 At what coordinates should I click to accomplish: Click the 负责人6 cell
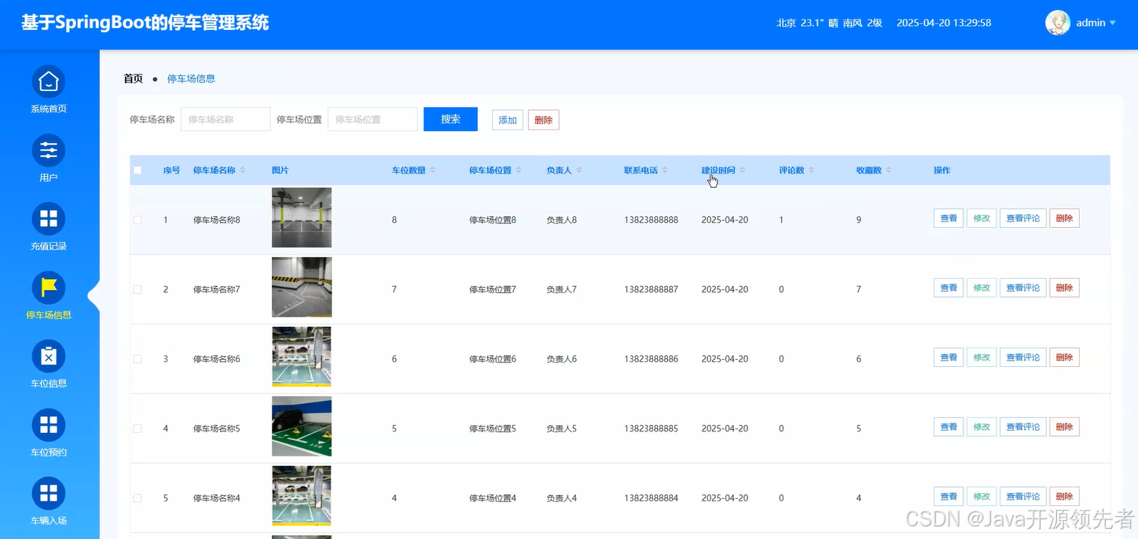562,359
